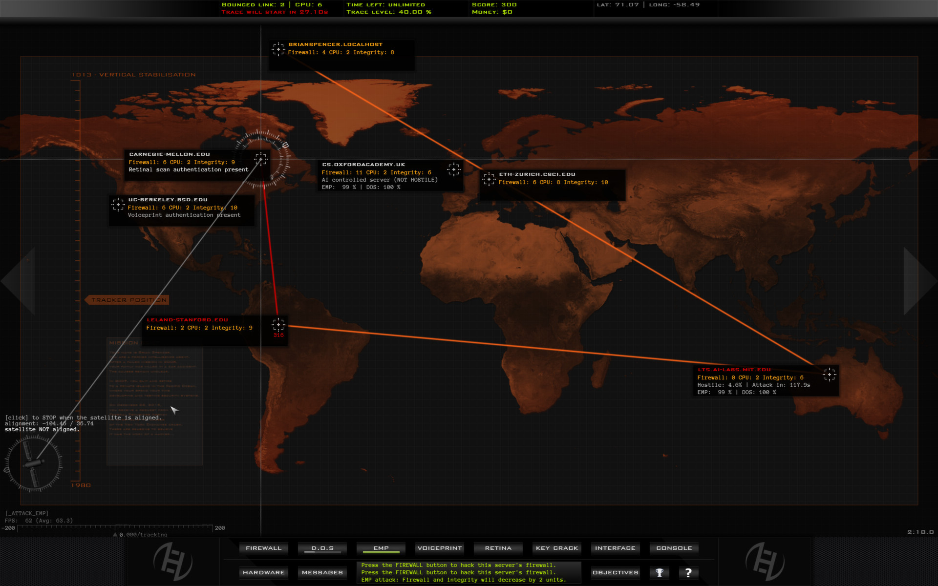Click the Hacker Evolution logo bottom left
Screen dimensions: 938x586
point(172,563)
